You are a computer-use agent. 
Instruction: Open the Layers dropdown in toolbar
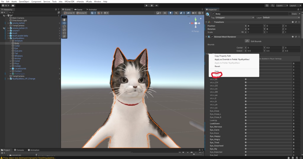(x=282, y=6)
